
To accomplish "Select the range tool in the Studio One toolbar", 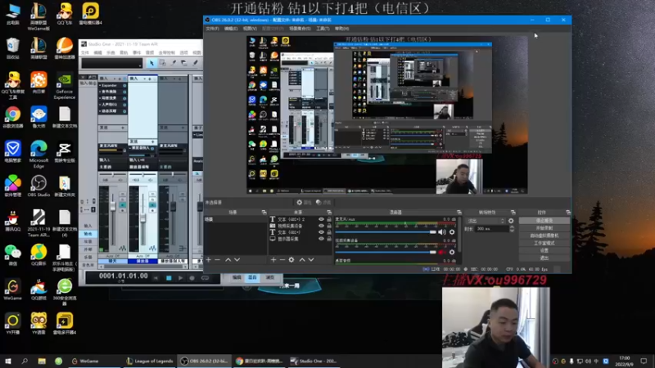I will pyautogui.click(x=162, y=63).
